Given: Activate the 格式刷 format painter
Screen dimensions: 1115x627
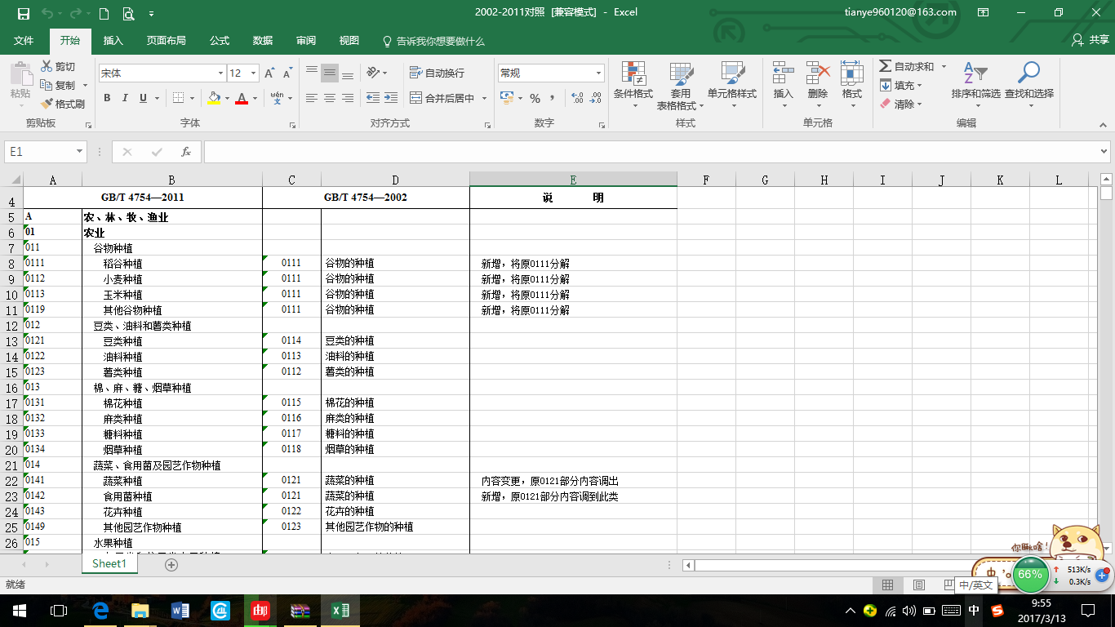Looking at the screenshot, I should pyautogui.click(x=62, y=104).
